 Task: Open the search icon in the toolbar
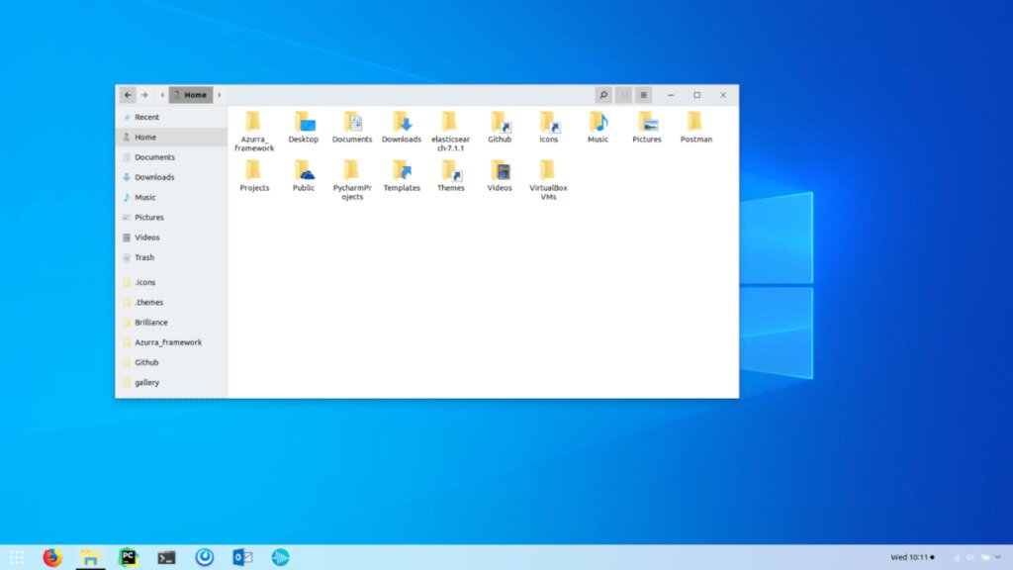[603, 94]
